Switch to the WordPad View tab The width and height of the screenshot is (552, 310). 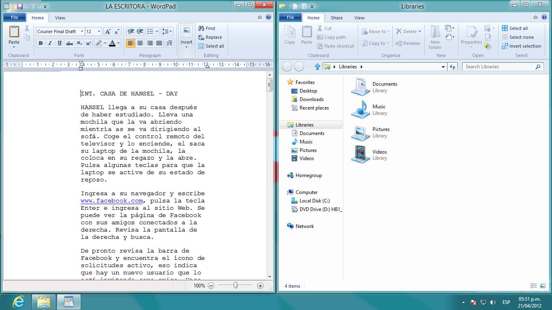point(60,18)
